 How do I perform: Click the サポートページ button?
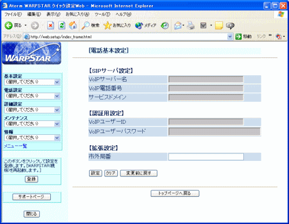32,197
